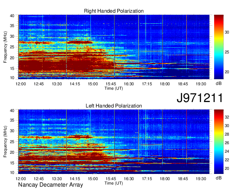This screenshot has width=233, height=189.
Task: Click the 22 dB tick on Left Handed color bar
Action: tap(227, 160)
